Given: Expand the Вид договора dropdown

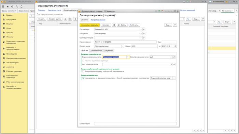Looking at the screenshot, I should pos(123,46).
